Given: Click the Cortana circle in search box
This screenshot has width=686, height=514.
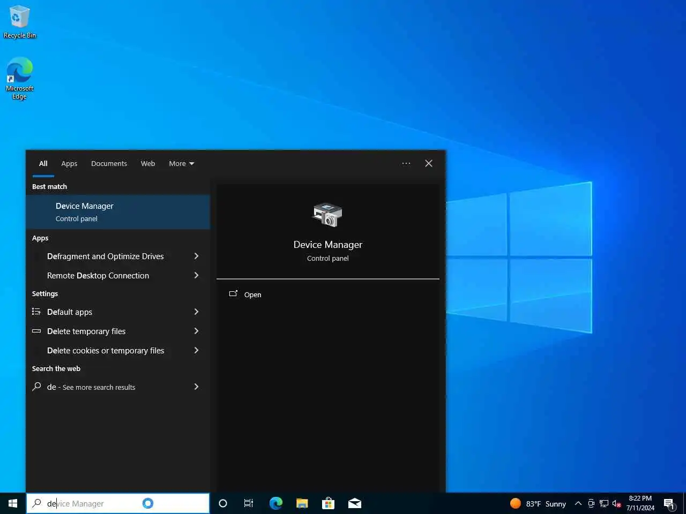Looking at the screenshot, I should 148,503.
